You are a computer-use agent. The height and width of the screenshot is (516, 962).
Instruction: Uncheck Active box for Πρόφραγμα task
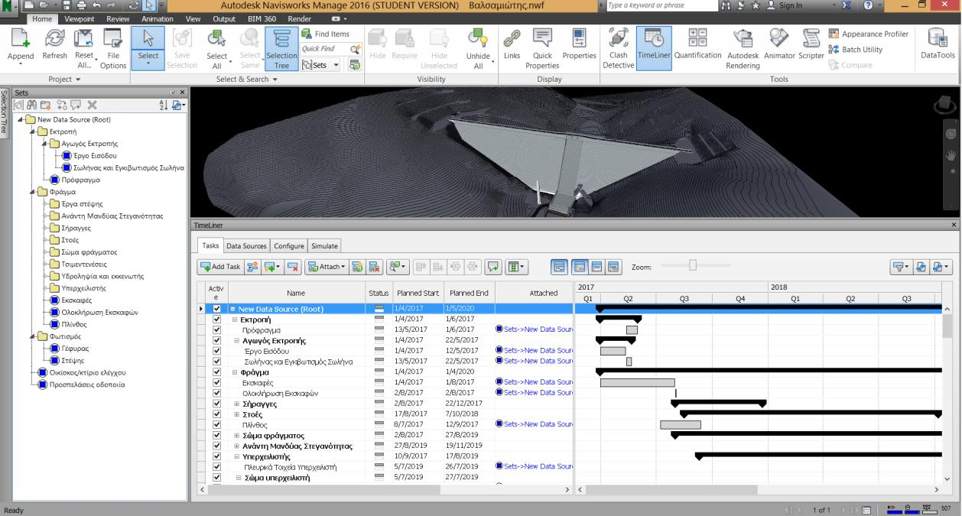(217, 329)
